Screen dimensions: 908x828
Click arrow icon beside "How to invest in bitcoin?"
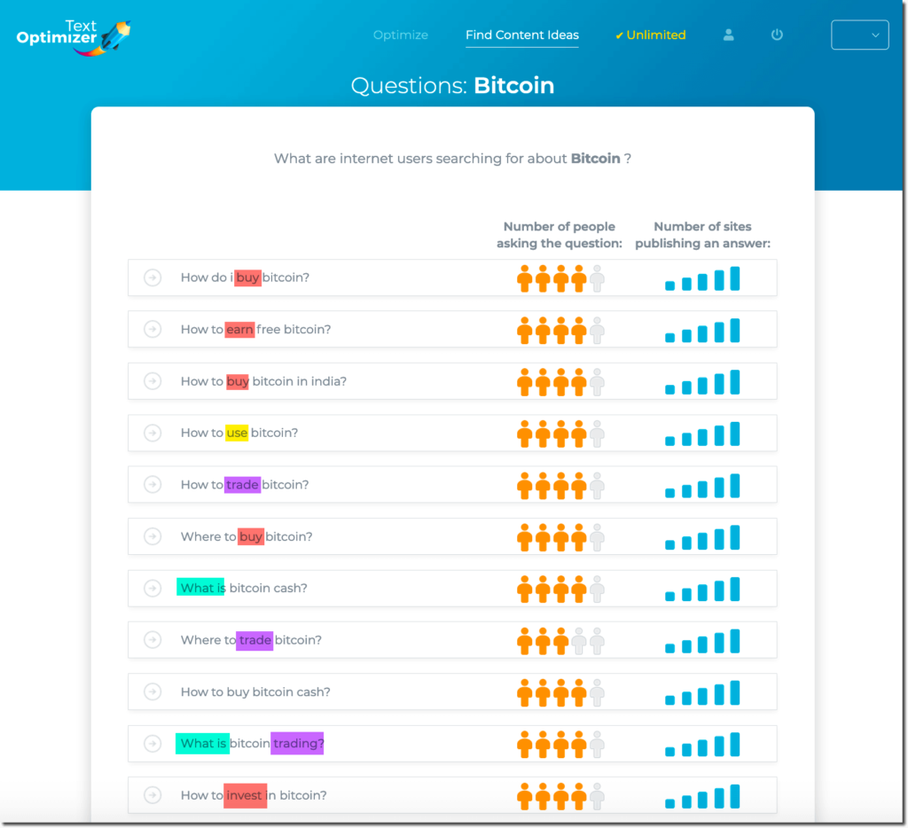pos(153,795)
